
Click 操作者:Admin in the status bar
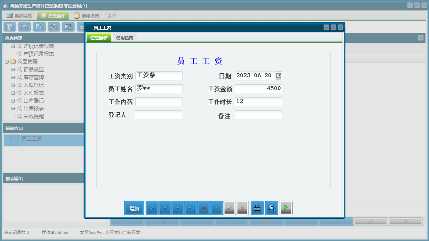coord(55,232)
